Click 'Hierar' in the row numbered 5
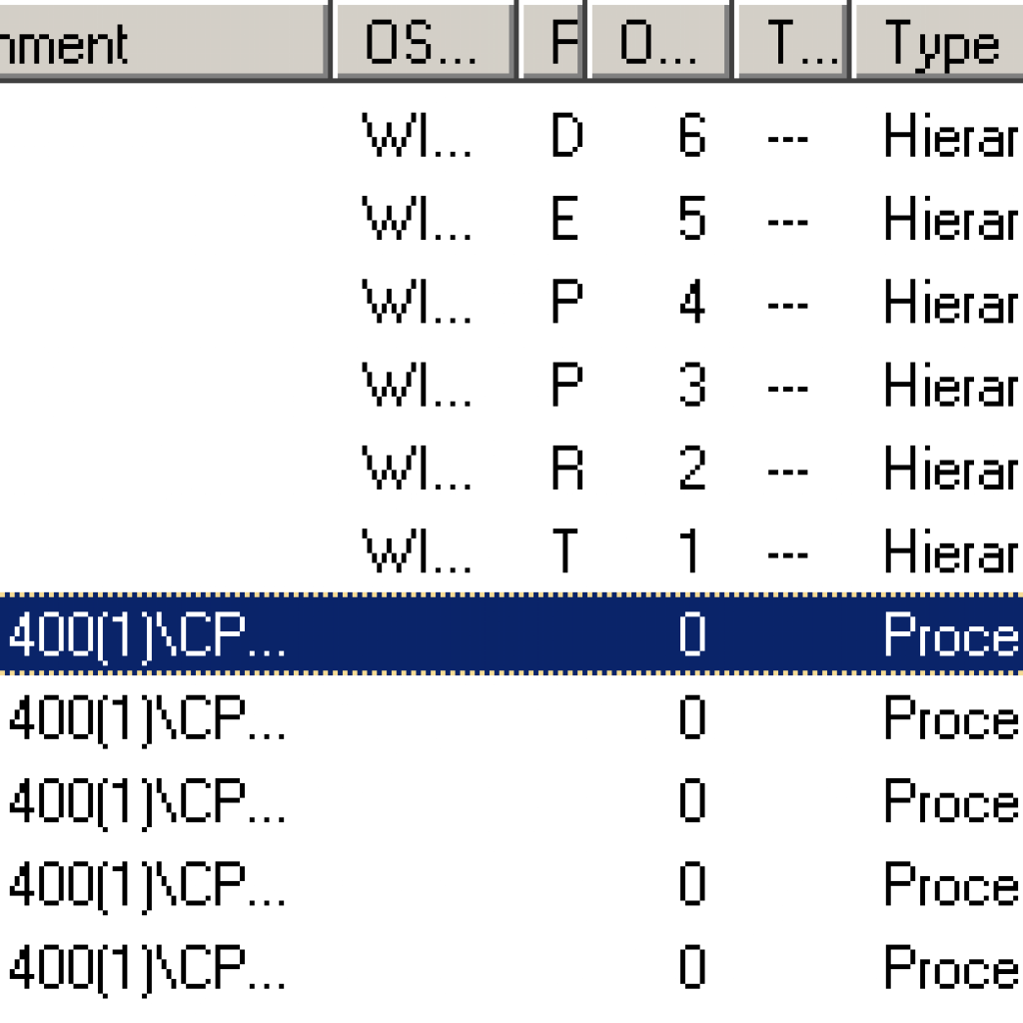The width and height of the screenshot is (1023, 1023). (x=951, y=218)
